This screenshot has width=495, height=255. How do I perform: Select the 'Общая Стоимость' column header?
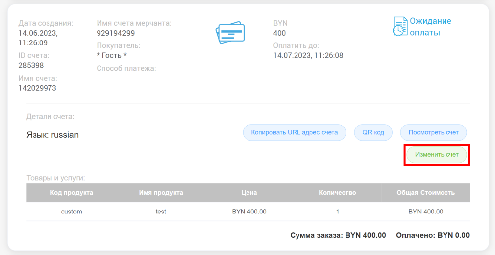[426, 193]
